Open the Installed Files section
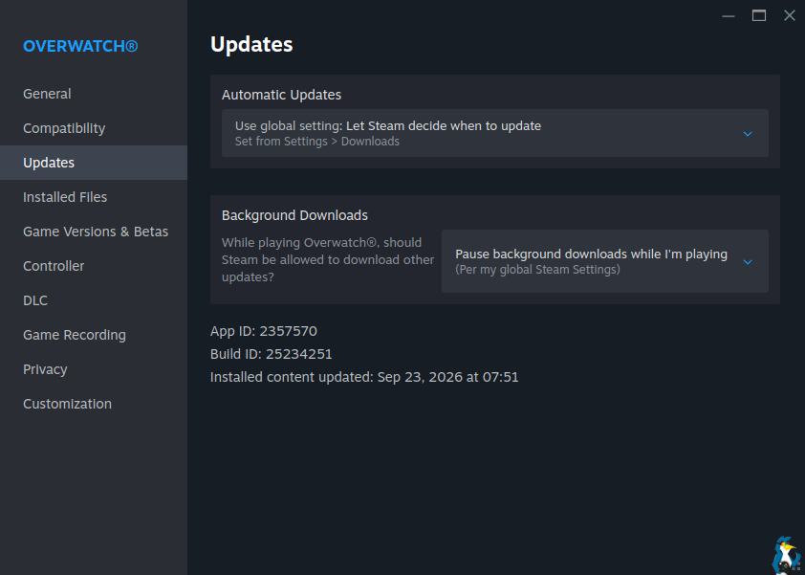Viewport: 805px width, 575px height. point(94,197)
